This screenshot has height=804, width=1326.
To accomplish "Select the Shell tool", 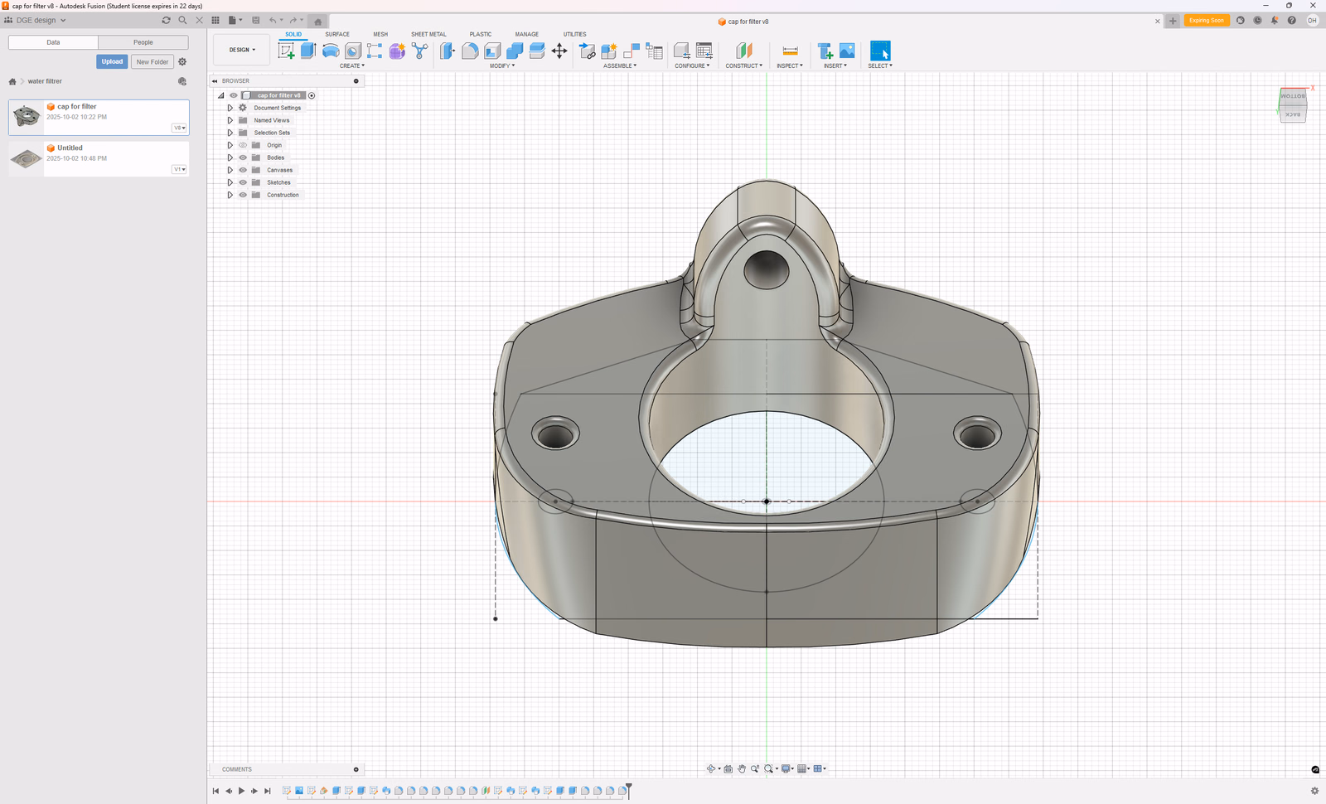I will click(x=492, y=51).
